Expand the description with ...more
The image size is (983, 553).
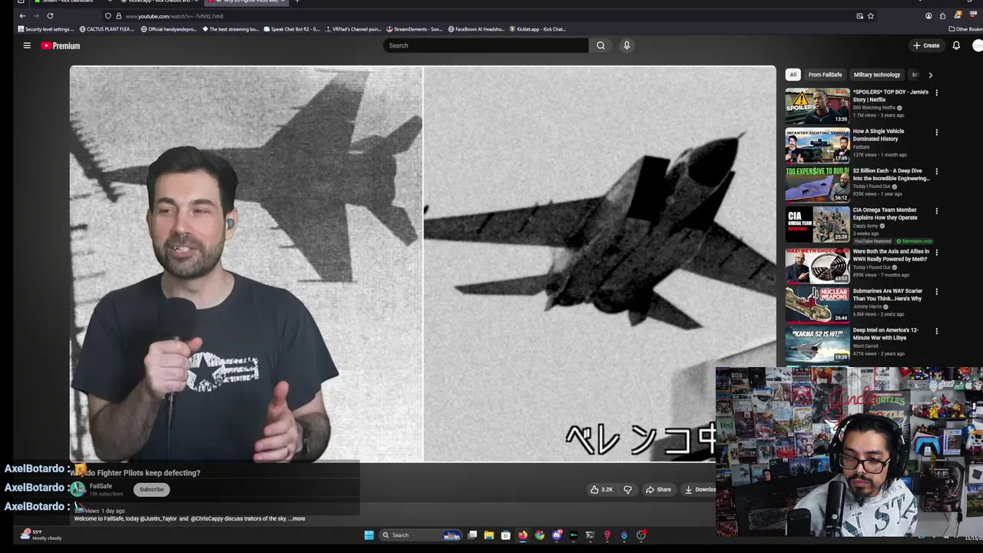(297, 518)
